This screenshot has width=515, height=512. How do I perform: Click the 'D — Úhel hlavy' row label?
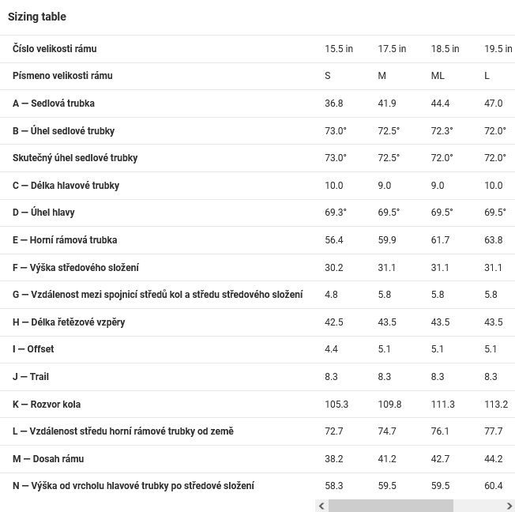43,213
